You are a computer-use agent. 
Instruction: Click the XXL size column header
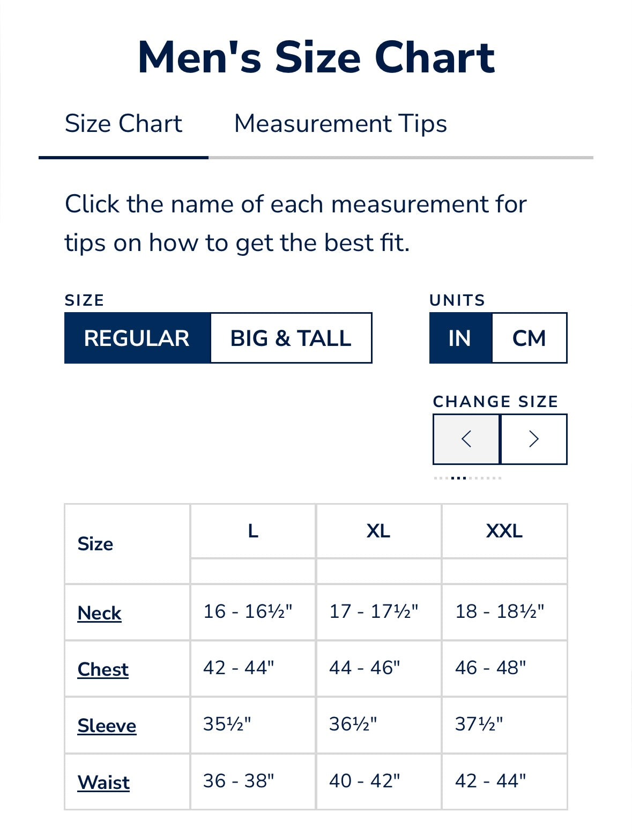504,531
